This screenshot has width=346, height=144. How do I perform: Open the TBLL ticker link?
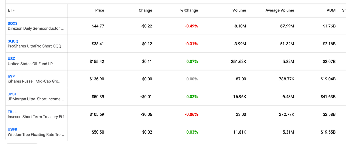[x=12, y=112]
